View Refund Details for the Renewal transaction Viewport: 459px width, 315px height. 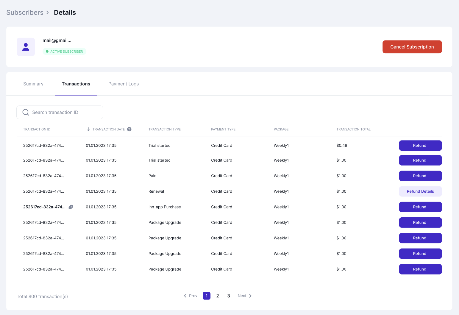point(420,191)
